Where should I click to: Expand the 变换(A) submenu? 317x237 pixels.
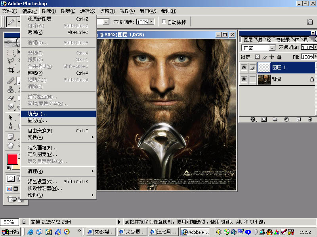(x=58, y=137)
